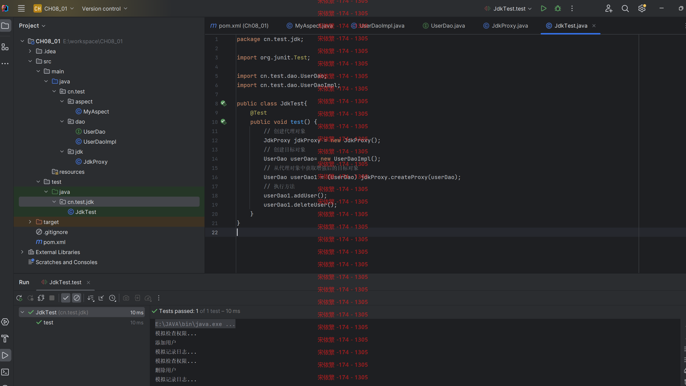Stop the running test process
The image size is (686, 386).
click(52, 298)
